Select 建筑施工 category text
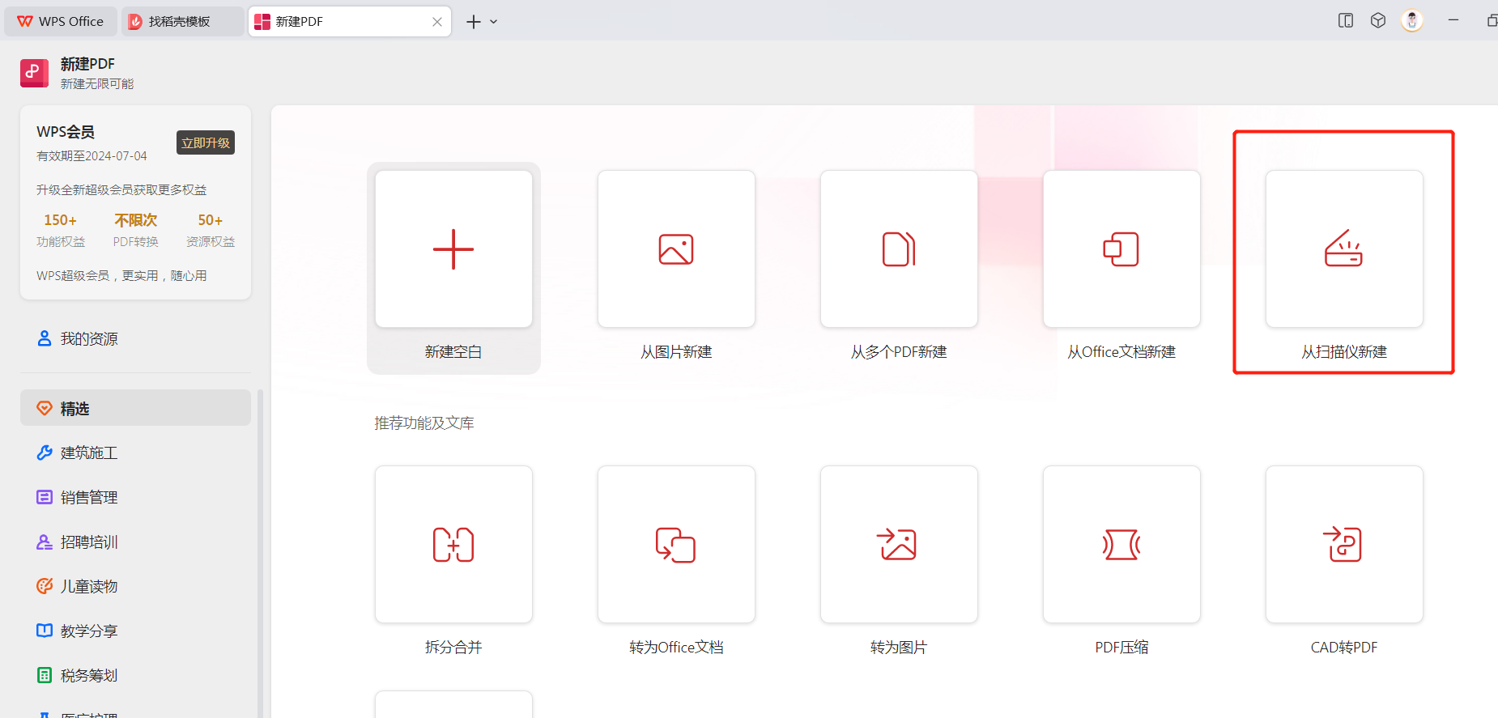The width and height of the screenshot is (1498, 718). tap(89, 453)
